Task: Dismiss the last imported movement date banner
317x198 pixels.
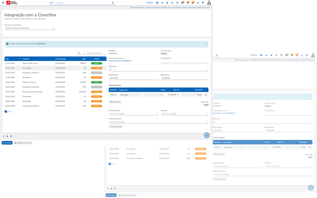Action: [206, 43]
